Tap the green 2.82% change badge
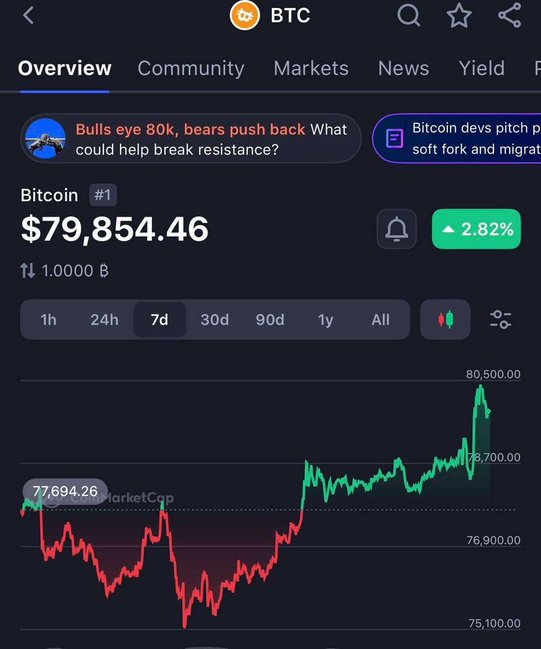The width and height of the screenshot is (541, 649). click(x=476, y=229)
